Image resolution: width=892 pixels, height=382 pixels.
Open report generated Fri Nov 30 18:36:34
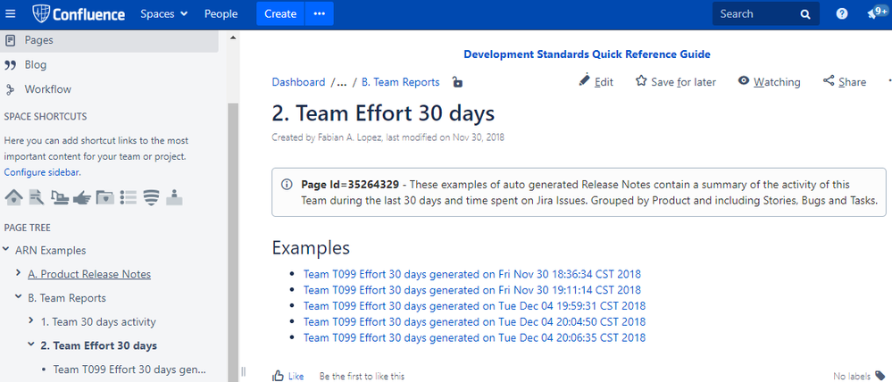(x=472, y=274)
